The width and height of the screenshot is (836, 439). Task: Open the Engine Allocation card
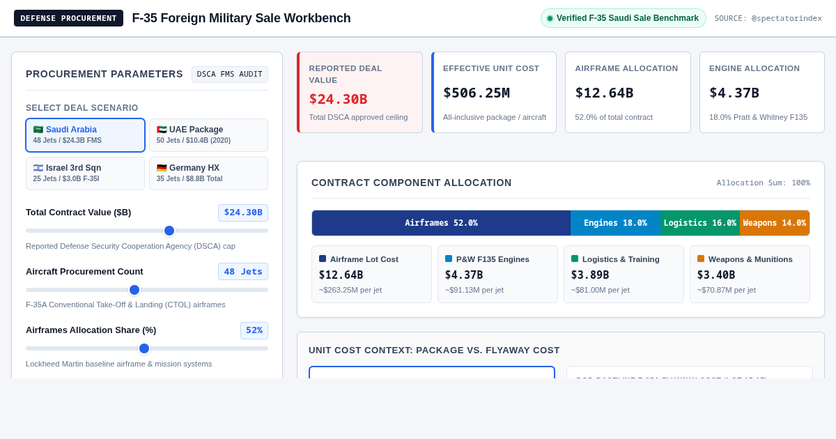tap(762, 93)
